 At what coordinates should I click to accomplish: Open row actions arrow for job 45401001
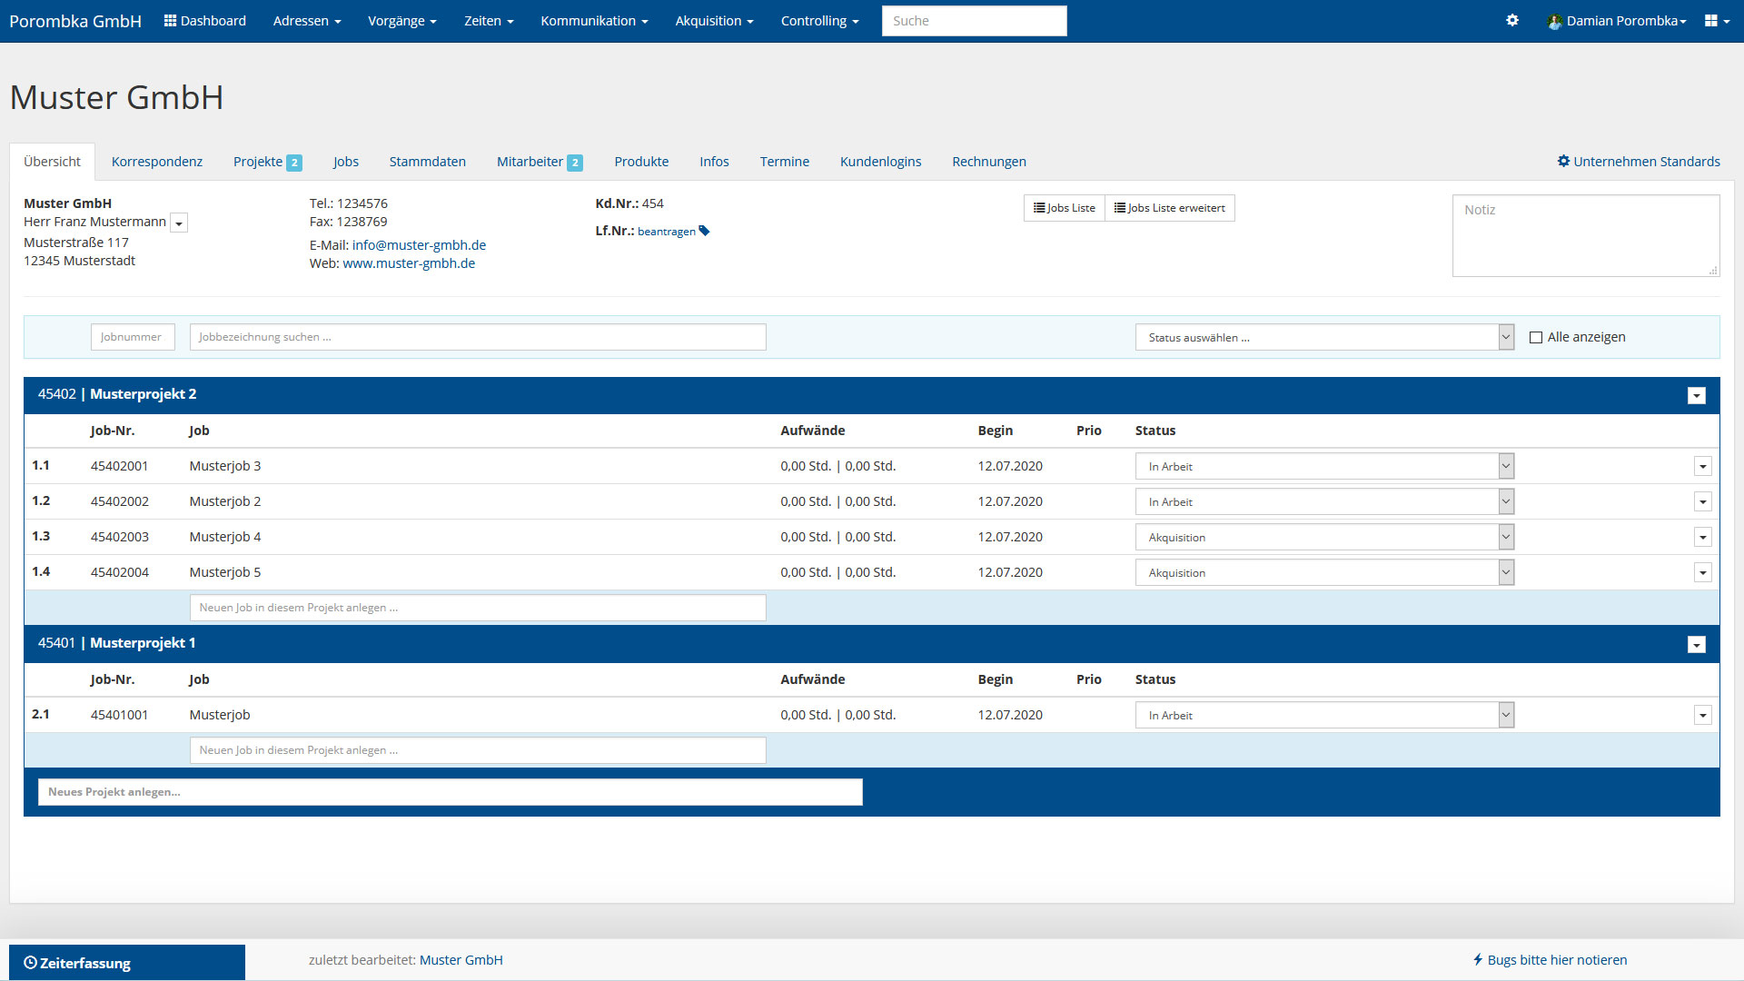pos(1703,715)
